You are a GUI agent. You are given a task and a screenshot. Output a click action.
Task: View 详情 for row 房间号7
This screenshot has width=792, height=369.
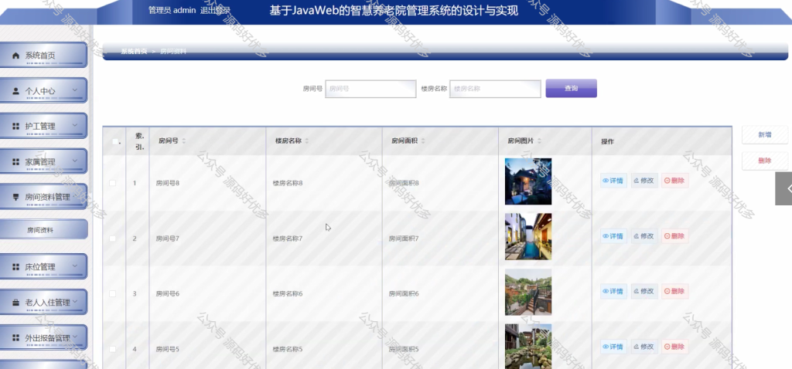click(613, 236)
